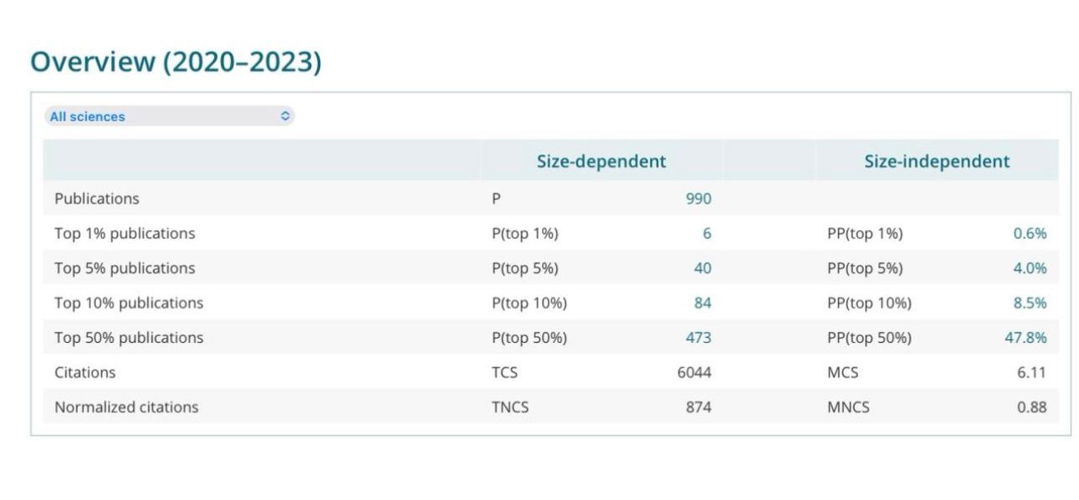Select the top 10% publications value 84
The image size is (1079, 500).
703,303
